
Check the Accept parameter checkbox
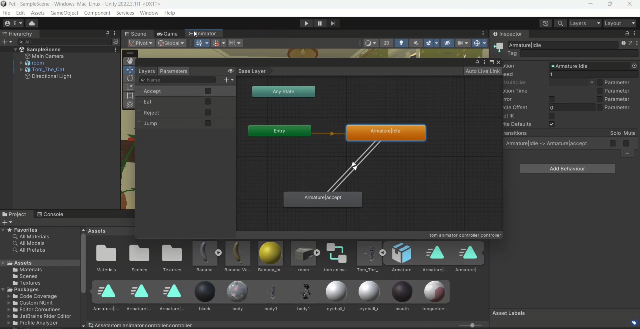click(x=208, y=91)
